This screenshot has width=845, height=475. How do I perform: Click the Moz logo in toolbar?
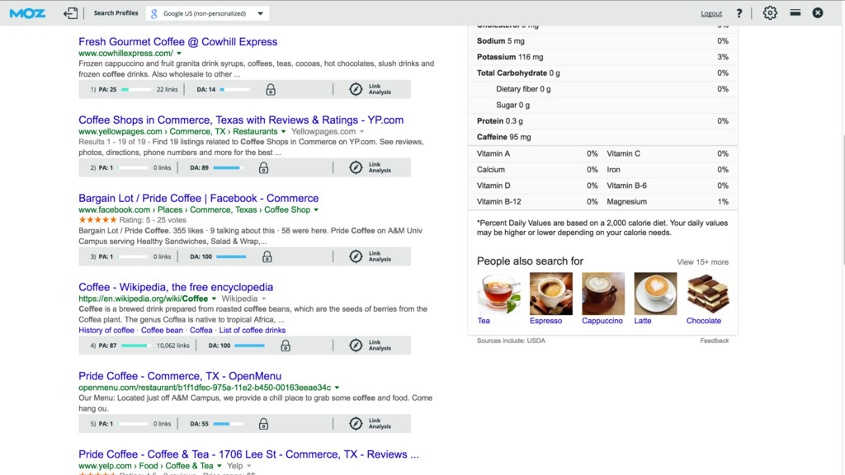(27, 13)
